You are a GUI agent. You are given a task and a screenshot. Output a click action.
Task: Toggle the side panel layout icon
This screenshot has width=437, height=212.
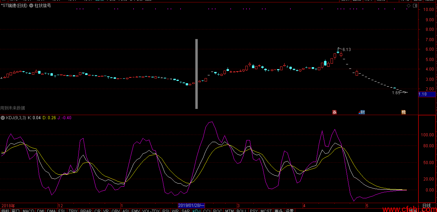pyautogui.click(x=415, y=6)
